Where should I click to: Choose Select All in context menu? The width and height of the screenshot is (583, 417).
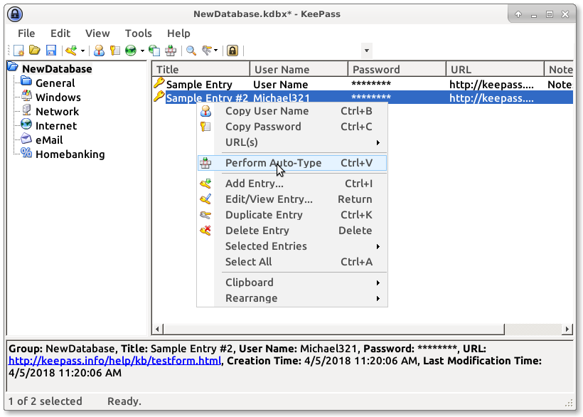coord(292,261)
